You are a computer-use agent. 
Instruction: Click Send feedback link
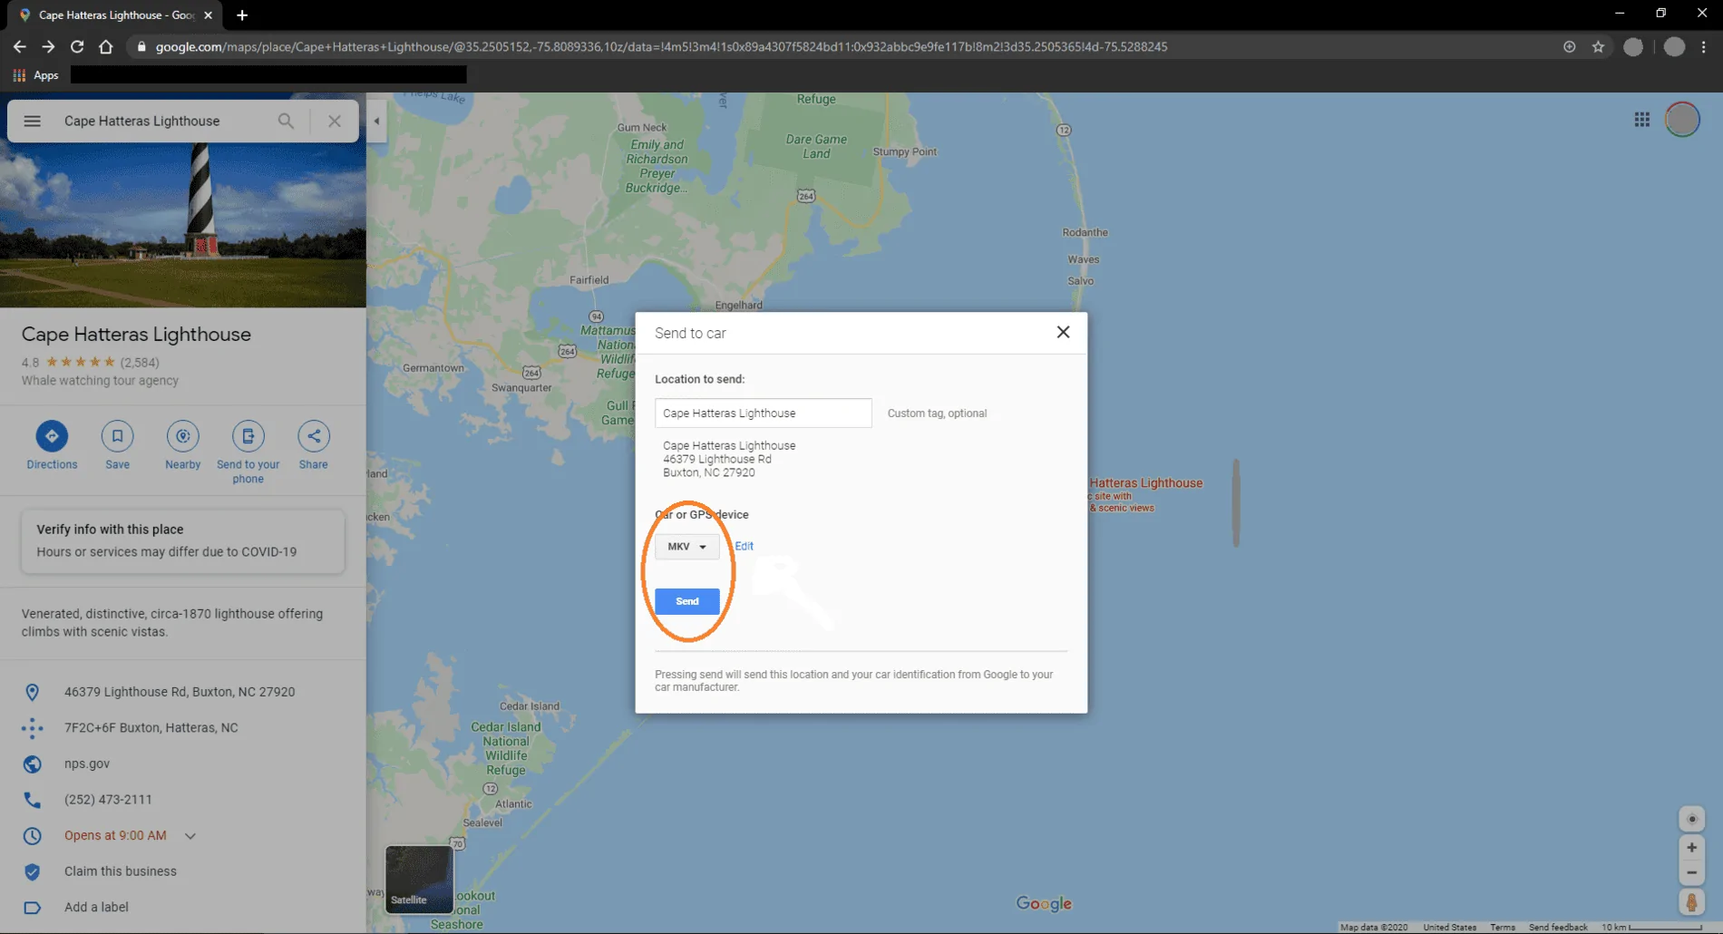pos(1558,927)
